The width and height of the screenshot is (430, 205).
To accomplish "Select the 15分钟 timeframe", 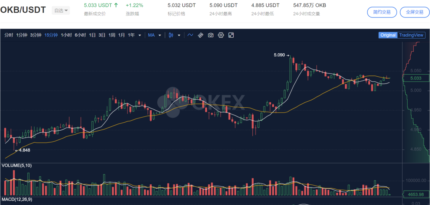I will (51, 35).
